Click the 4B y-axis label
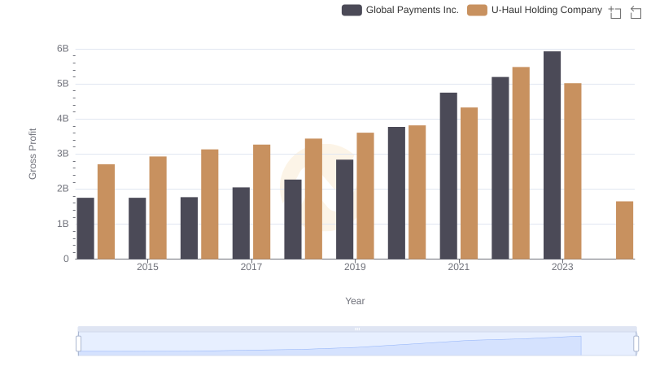Viewport: 651px width, 375px height. 63,119
